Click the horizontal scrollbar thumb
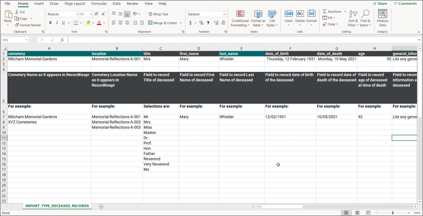Viewport: 423px width, 216px height. pos(282,207)
